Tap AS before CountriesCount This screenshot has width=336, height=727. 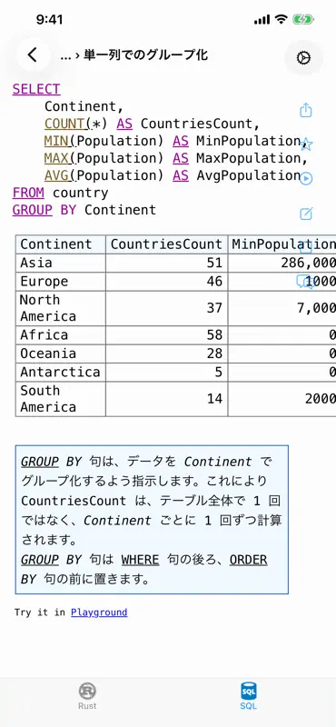click(124, 124)
